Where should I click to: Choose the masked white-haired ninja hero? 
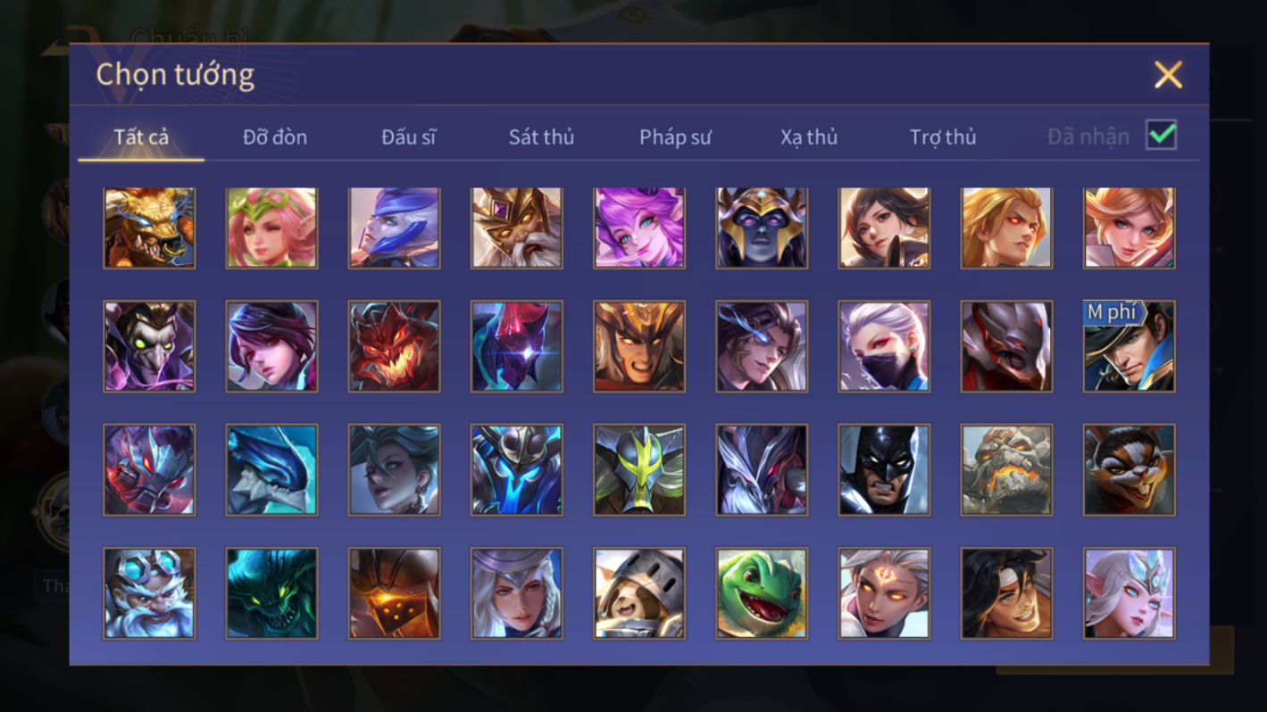click(884, 347)
